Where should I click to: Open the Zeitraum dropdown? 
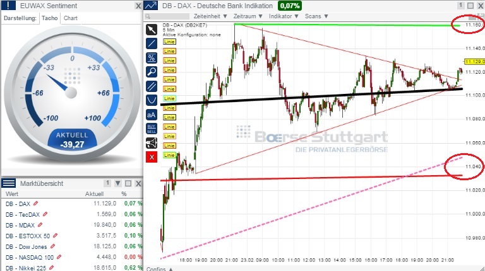click(248, 16)
